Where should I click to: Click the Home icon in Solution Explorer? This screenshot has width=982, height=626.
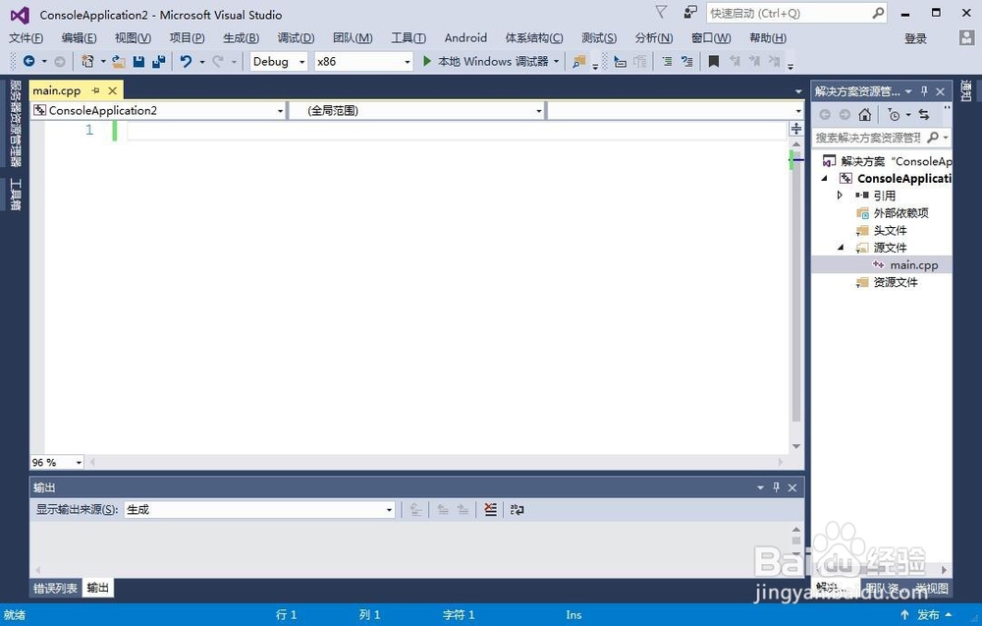(865, 114)
